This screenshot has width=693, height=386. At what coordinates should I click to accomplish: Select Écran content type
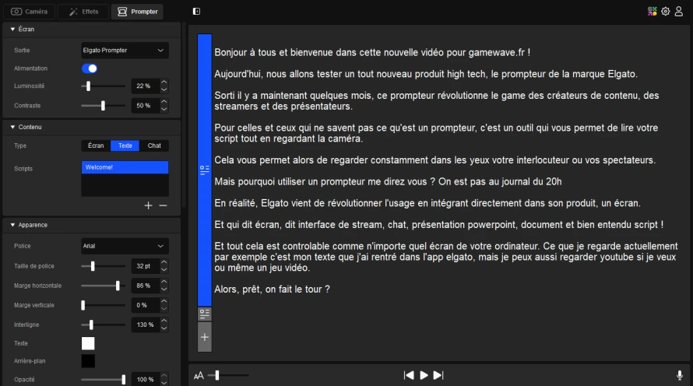[x=96, y=146]
